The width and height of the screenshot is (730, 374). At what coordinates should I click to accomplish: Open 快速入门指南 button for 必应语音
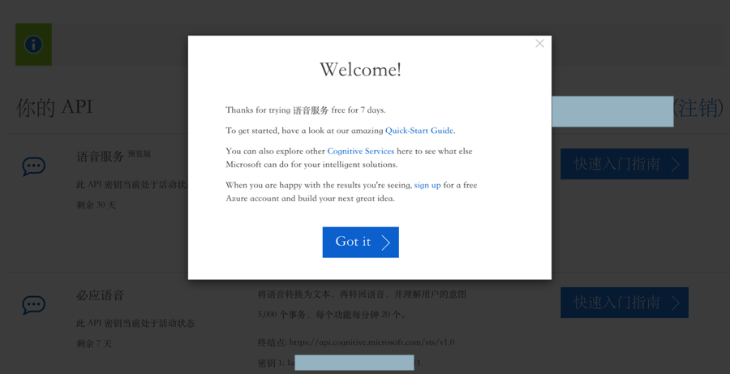tap(625, 303)
